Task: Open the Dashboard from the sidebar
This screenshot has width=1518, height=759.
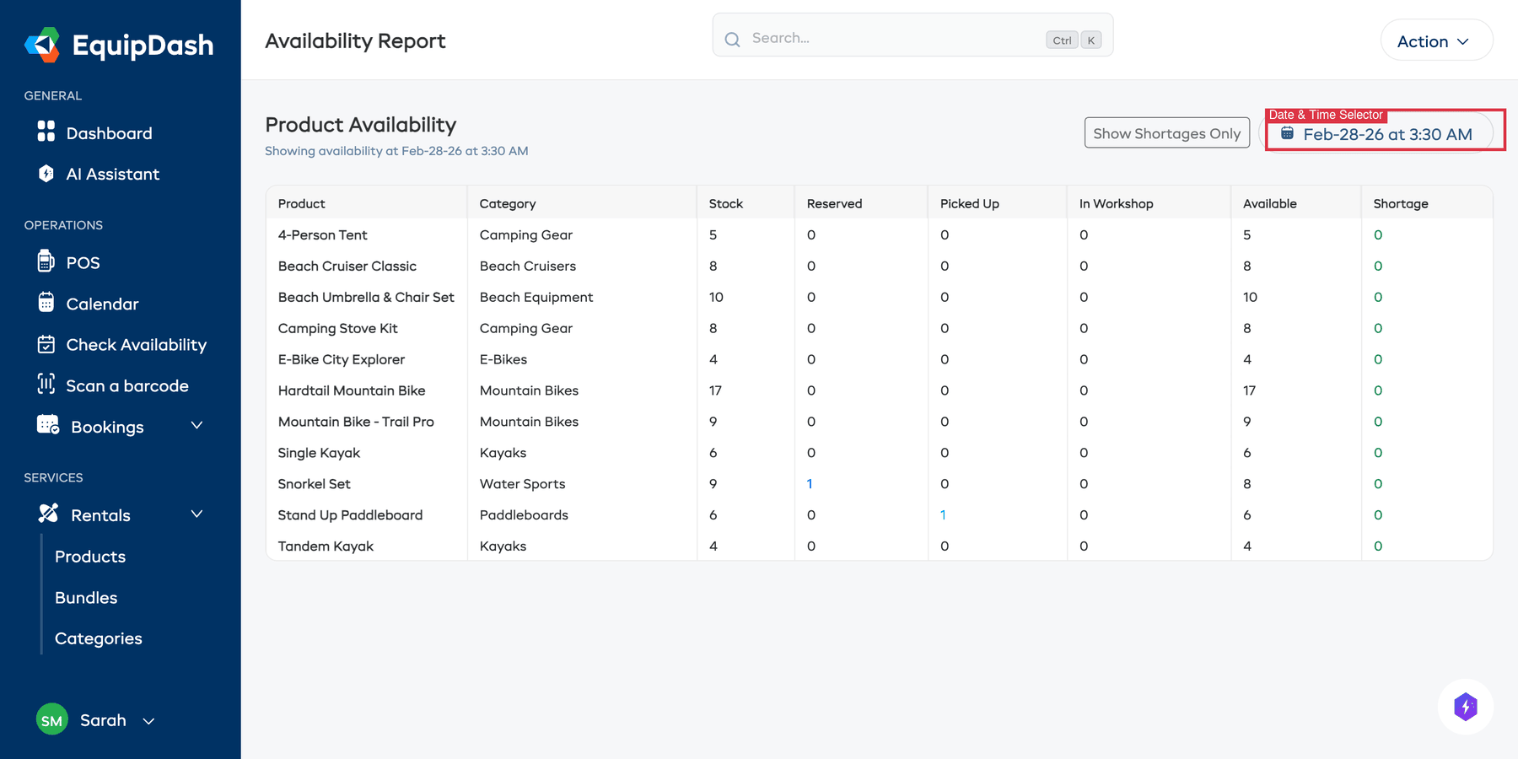Action: (108, 132)
